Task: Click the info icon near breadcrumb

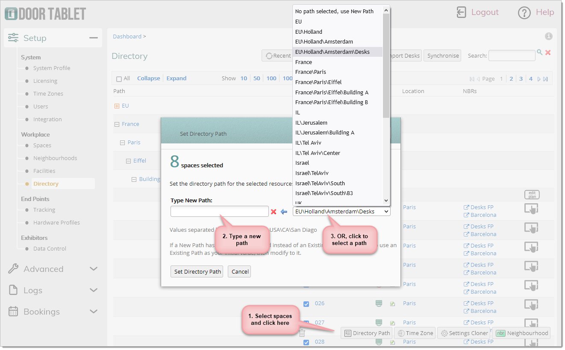Action: (549, 36)
